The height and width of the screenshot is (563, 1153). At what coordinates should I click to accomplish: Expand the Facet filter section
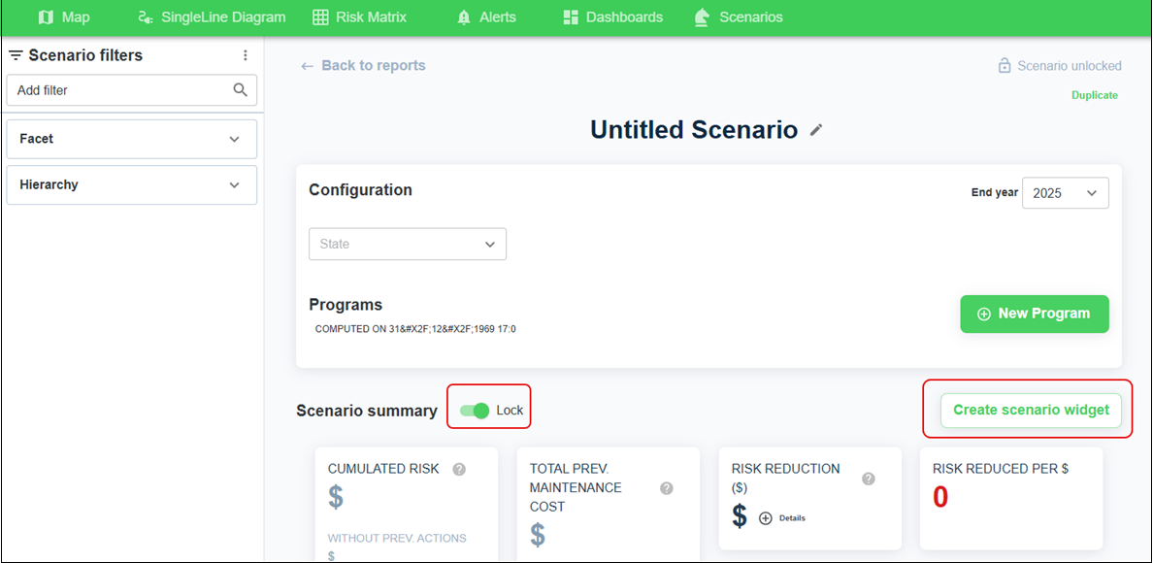[x=132, y=139]
